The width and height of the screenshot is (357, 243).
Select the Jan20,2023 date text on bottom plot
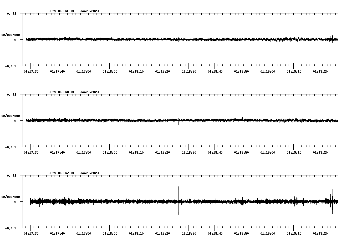pos(90,173)
